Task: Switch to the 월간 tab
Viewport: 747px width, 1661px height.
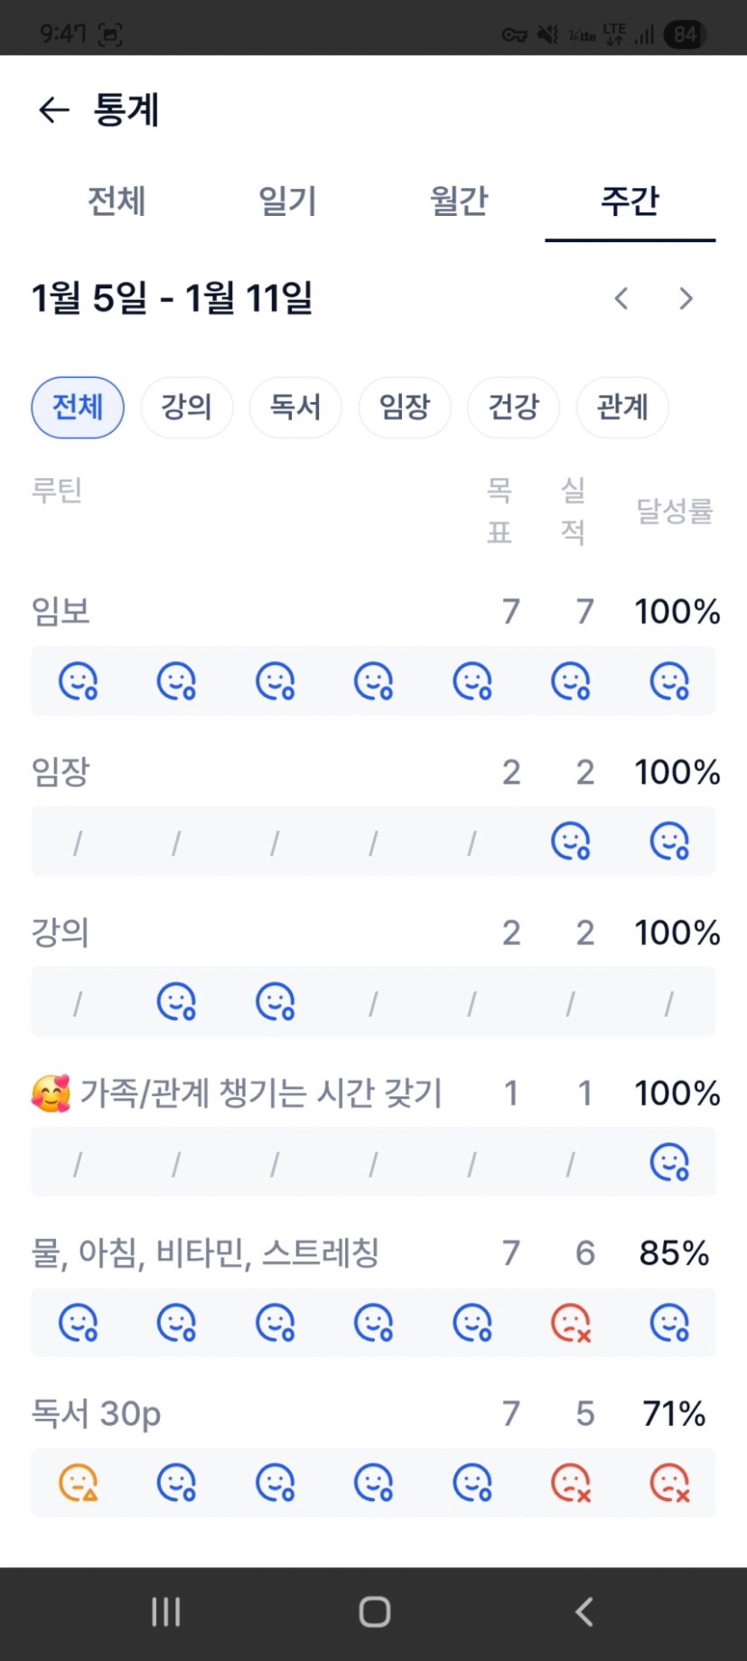Action: pyautogui.click(x=459, y=201)
